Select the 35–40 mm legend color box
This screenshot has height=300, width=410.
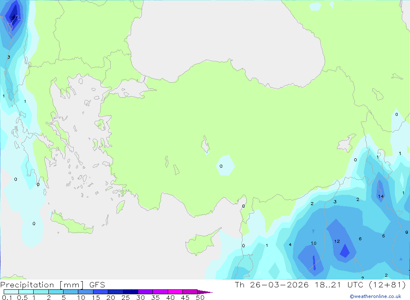pyautogui.click(x=160, y=292)
